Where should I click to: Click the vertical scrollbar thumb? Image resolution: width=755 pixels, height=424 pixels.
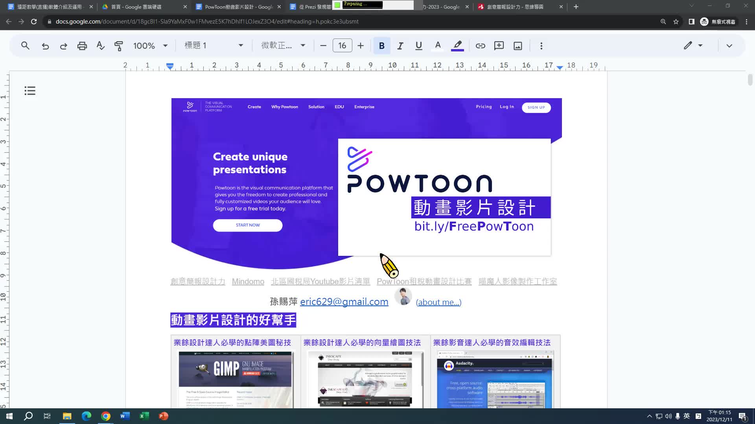[x=750, y=80]
